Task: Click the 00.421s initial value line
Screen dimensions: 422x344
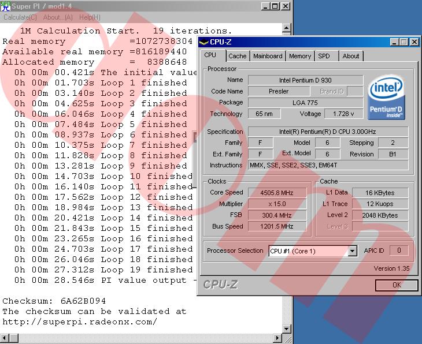Action: click(105, 73)
